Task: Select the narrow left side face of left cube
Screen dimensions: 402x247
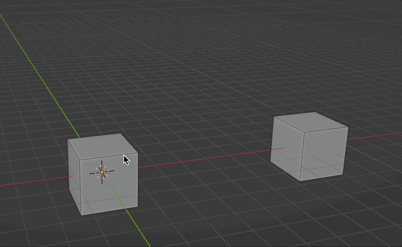Action: (x=74, y=177)
